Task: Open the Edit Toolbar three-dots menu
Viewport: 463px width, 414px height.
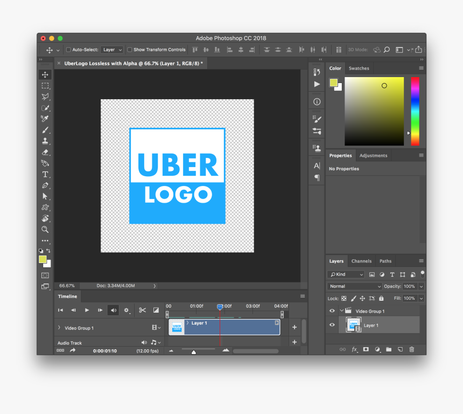Action: click(45, 241)
